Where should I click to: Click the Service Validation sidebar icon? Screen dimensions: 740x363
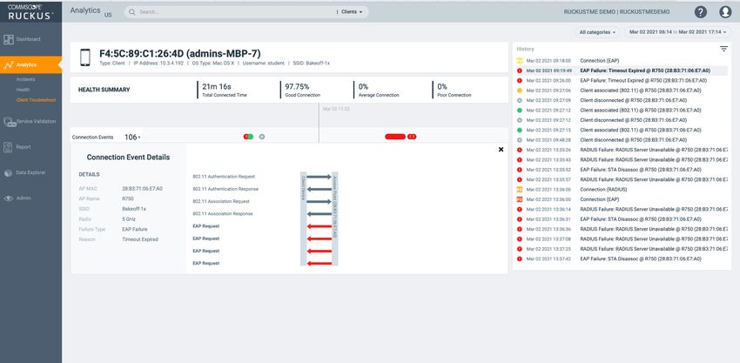coord(9,122)
